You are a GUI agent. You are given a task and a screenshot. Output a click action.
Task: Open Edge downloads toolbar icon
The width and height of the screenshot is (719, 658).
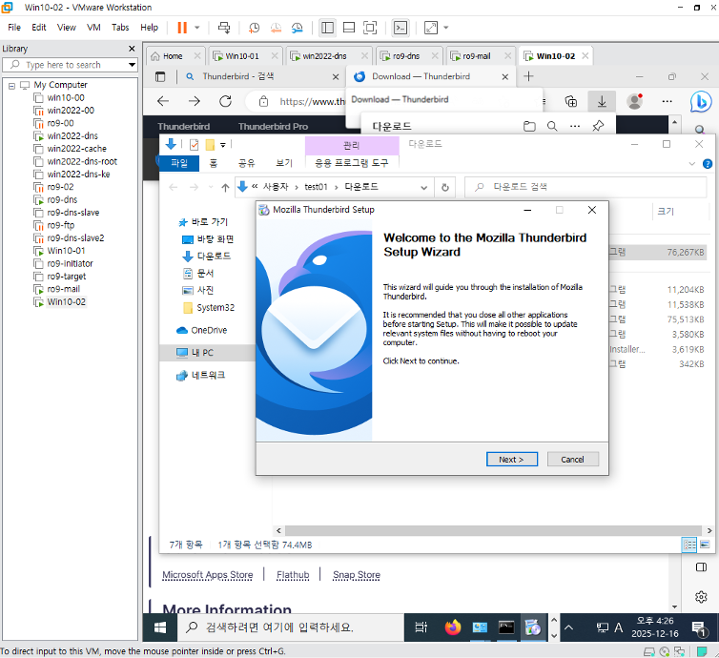[x=602, y=102]
